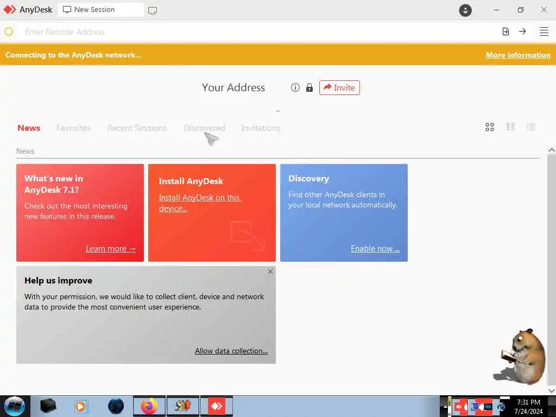556x417 pixels.
Task: Open the media player taskbar icon
Action: pyautogui.click(x=81, y=406)
